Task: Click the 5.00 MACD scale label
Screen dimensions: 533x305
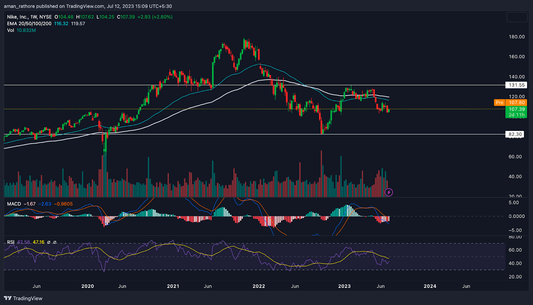Action: coord(514,203)
